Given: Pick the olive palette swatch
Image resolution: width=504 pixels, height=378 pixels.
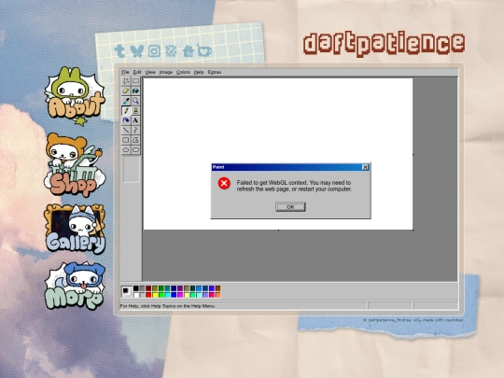Looking at the screenshot, I should [155, 288].
